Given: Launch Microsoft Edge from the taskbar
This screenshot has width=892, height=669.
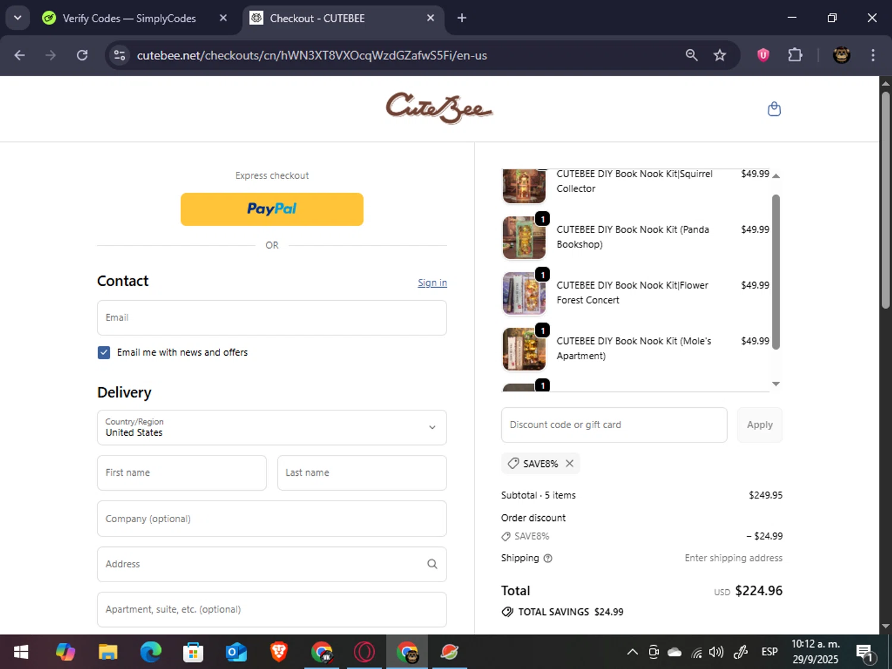Looking at the screenshot, I should pos(150,652).
